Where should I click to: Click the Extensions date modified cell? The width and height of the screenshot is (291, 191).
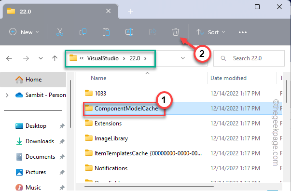point(235,123)
